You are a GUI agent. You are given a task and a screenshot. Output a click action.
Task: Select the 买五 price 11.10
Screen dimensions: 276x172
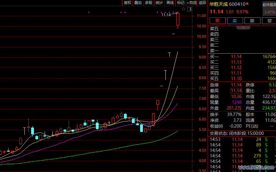pyautogui.click(x=236, y=79)
